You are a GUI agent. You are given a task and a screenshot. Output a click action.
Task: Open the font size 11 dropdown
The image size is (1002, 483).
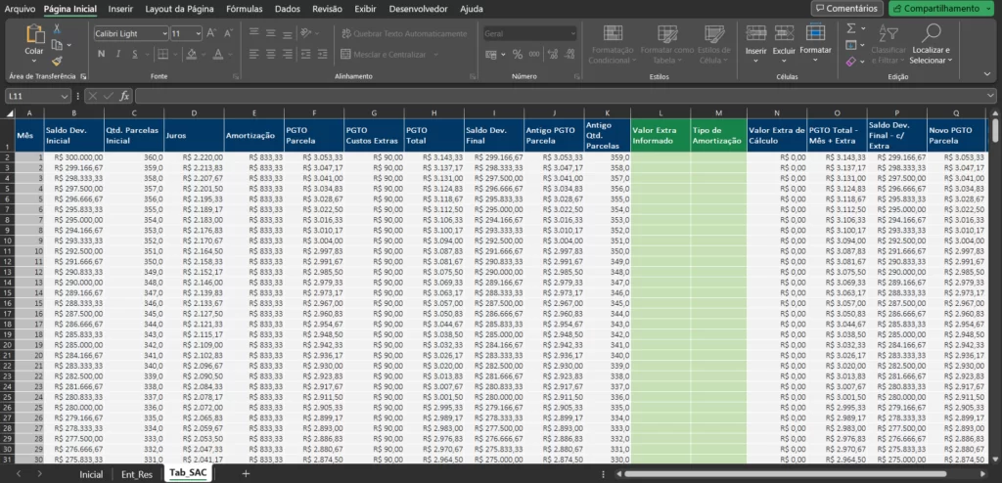[199, 33]
